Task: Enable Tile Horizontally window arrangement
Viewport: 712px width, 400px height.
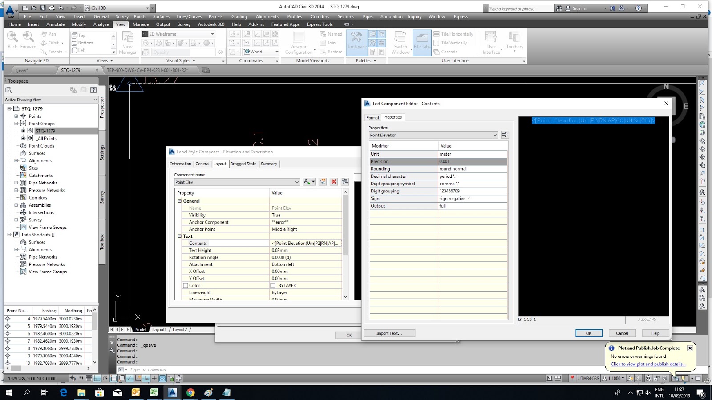Action: click(x=453, y=34)
